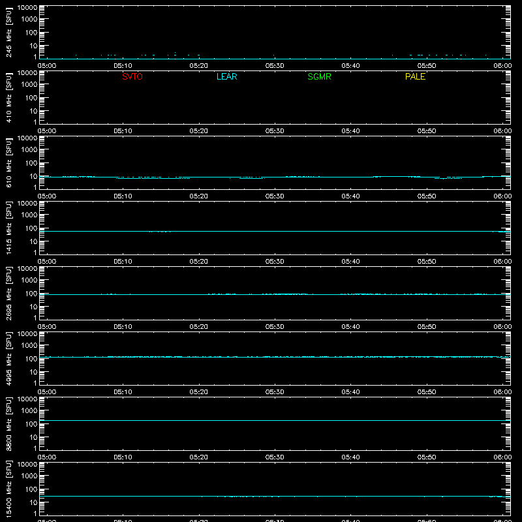Click the 10 tick label on 1415 MHz axis
522x522 pixels.
[33, 241]
